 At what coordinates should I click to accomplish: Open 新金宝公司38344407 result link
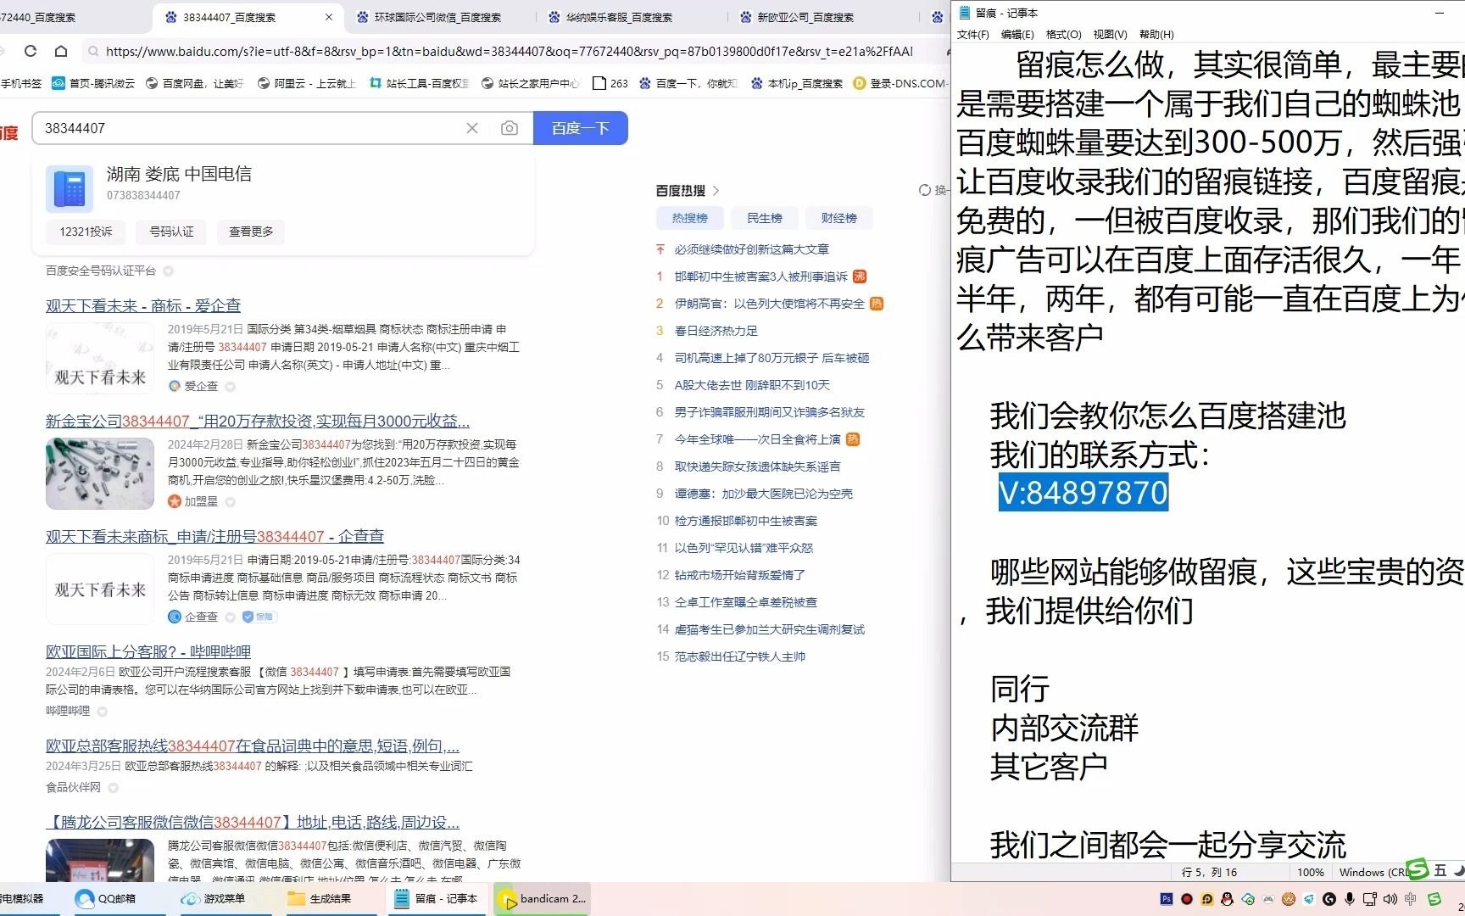[x=258, y=421]
